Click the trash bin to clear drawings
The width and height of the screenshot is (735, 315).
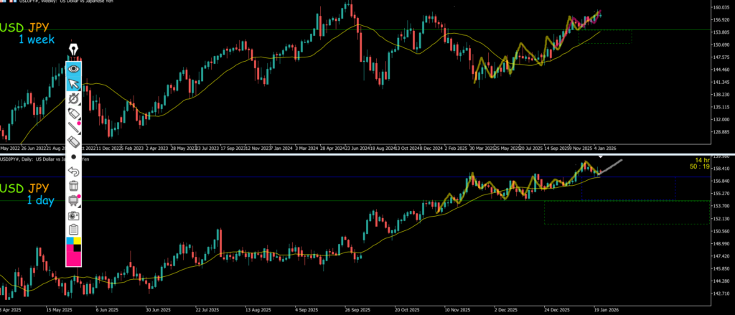[x=73, y=185]
